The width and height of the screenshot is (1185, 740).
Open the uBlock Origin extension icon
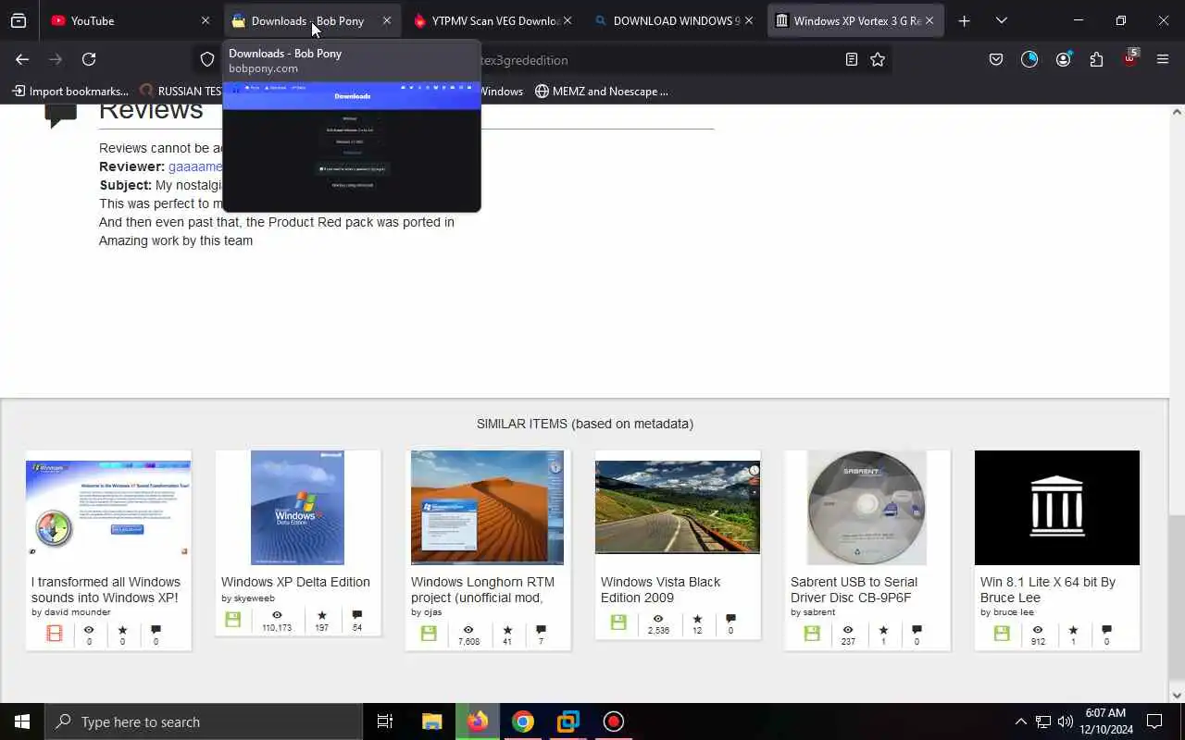click(1129, 59)
